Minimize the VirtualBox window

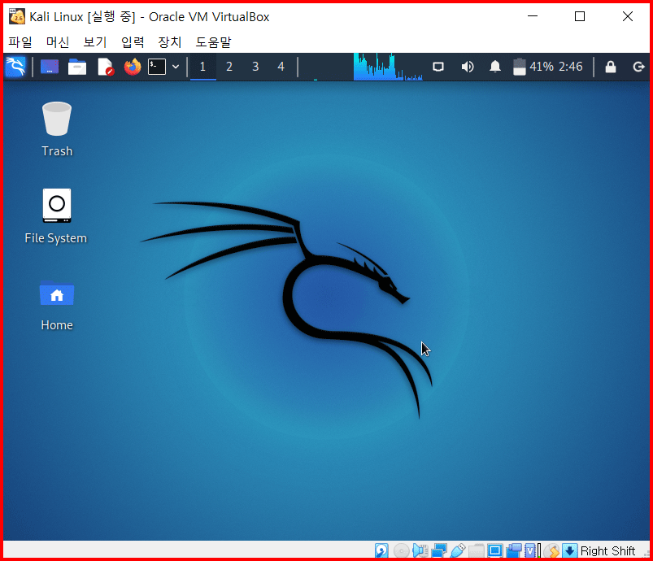click(533, 16)
